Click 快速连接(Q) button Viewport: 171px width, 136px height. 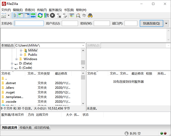click(152, 23)
